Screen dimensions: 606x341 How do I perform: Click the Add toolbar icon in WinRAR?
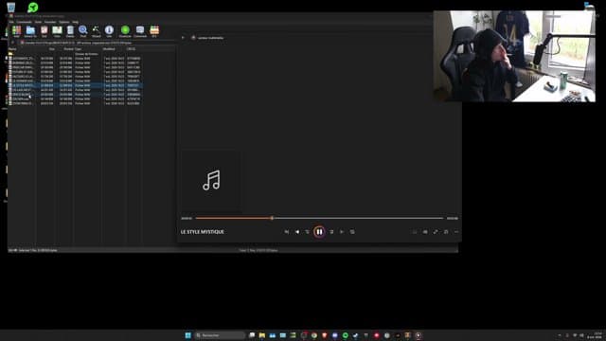(16, 30)
